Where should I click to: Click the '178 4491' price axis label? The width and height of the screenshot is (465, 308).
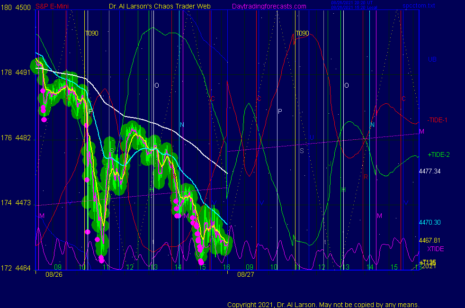pyautogui.click(x=16, y=72)
